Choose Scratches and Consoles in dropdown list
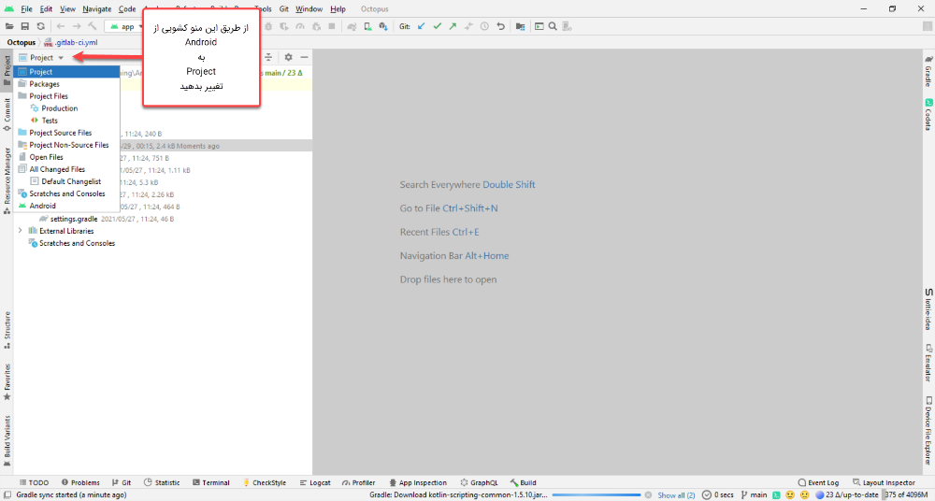The image size is (935, 501). pos(66,193)
